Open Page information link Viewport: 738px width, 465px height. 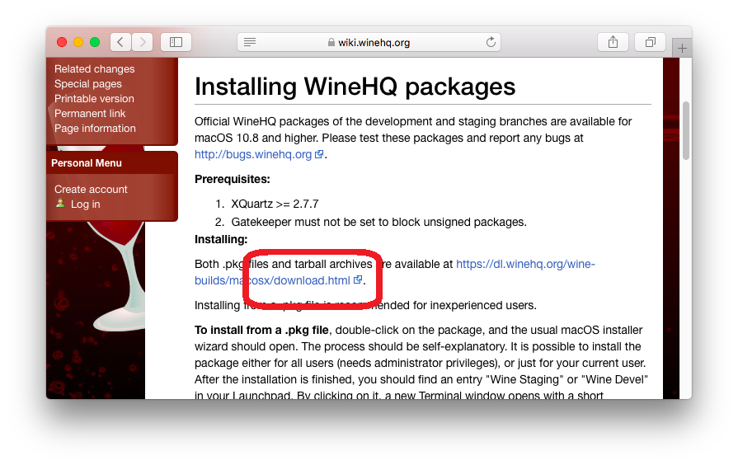click(95, 129)
